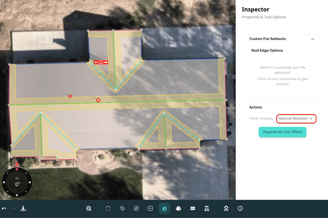Click the redo arrow icon

click(14, 208)
